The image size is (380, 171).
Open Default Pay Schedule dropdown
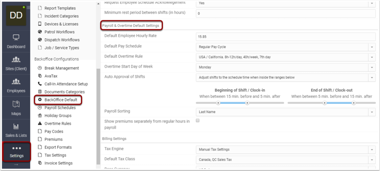(x=286, y=47)
